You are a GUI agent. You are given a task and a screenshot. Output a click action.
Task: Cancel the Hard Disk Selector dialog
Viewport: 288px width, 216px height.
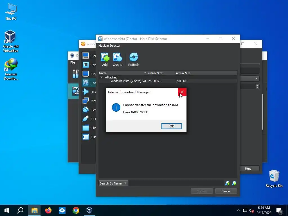226,191
